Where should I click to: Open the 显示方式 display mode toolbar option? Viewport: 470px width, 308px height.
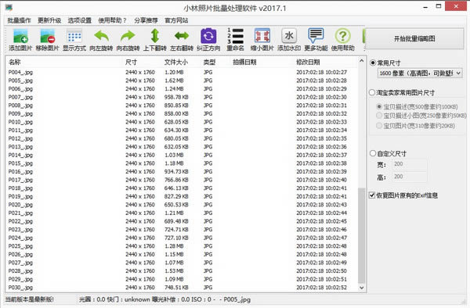(x=74, y=39)
